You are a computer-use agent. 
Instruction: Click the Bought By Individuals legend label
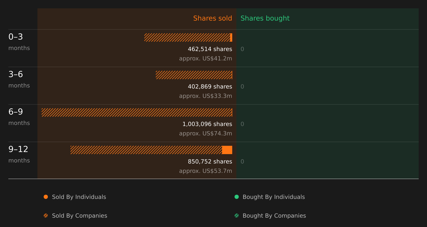(x=274, y=197)
